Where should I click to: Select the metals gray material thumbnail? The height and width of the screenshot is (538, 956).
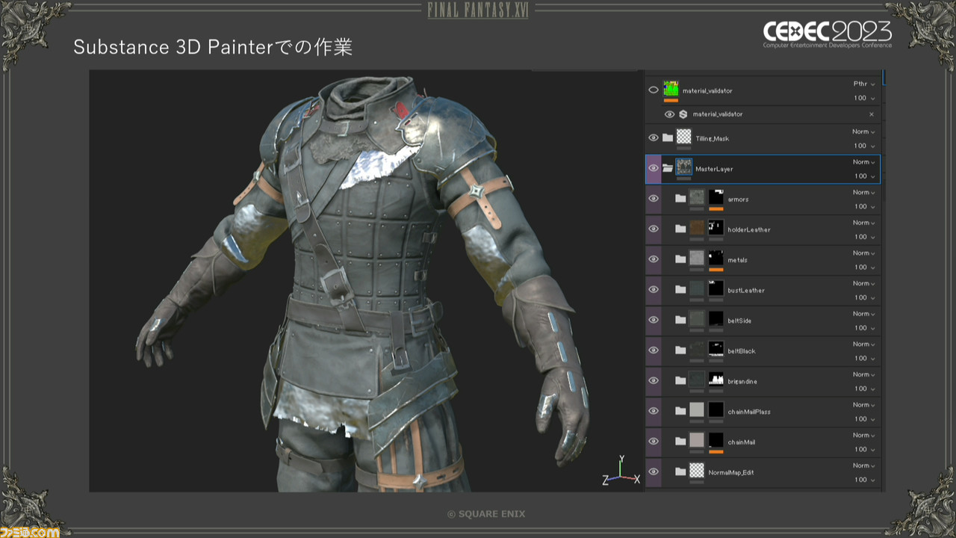[x=697, y=258]
